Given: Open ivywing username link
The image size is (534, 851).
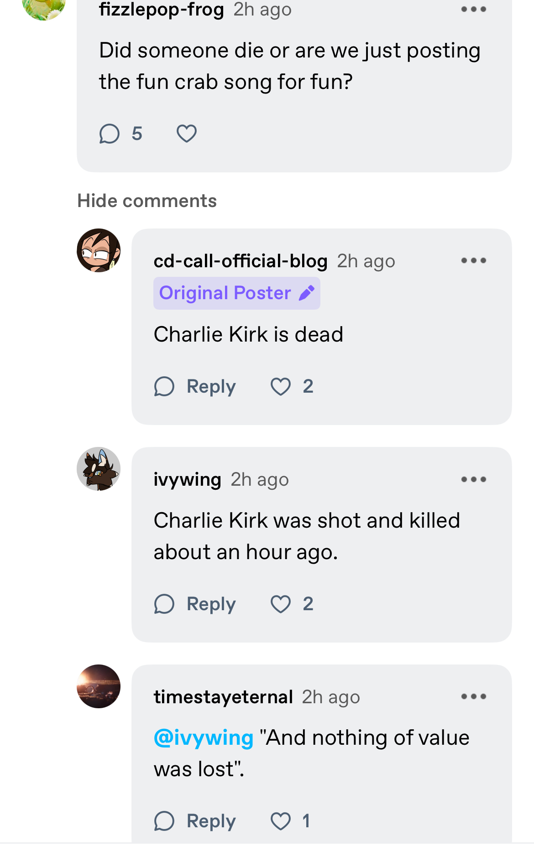Looking at the screenshot, I should tap(187, 479).
